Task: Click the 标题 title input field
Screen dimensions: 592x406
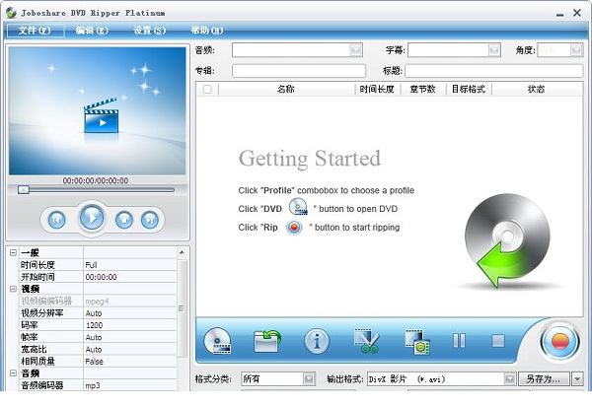Action: point(494,71)
